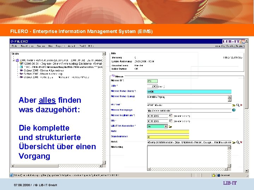The height and width of the screenshot is (190, 254).
Task: Open the Bearbeiten menu
Action: pyautogui.click(x=27, y=46)
